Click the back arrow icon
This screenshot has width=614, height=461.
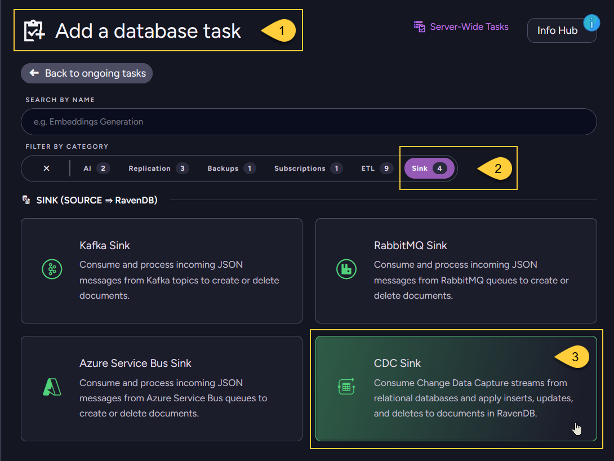(x=34, y=73)
